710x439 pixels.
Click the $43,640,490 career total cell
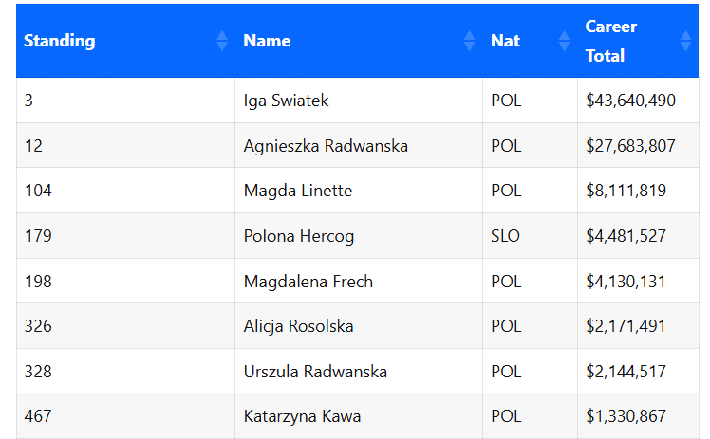pos(630,101)
